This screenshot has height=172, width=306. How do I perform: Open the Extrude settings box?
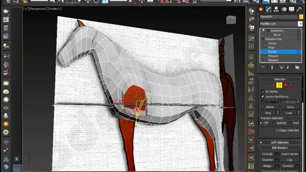[277, 154]
